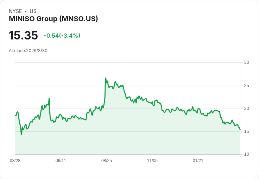This screenshot has height=179, width=259.
Task: Click the 01/21 date axis label
Action: [x=198, y=161]
